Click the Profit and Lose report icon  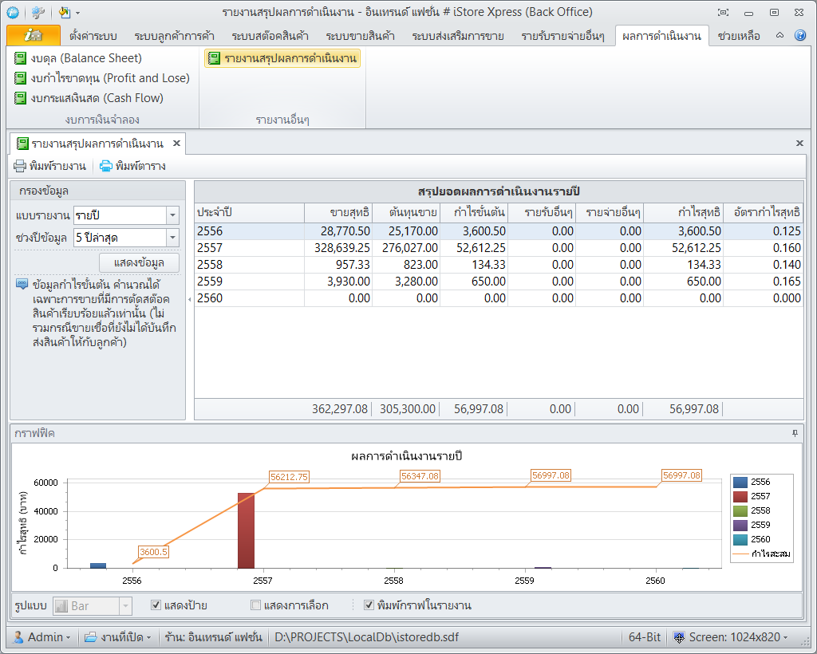click(x=20, y=78)
